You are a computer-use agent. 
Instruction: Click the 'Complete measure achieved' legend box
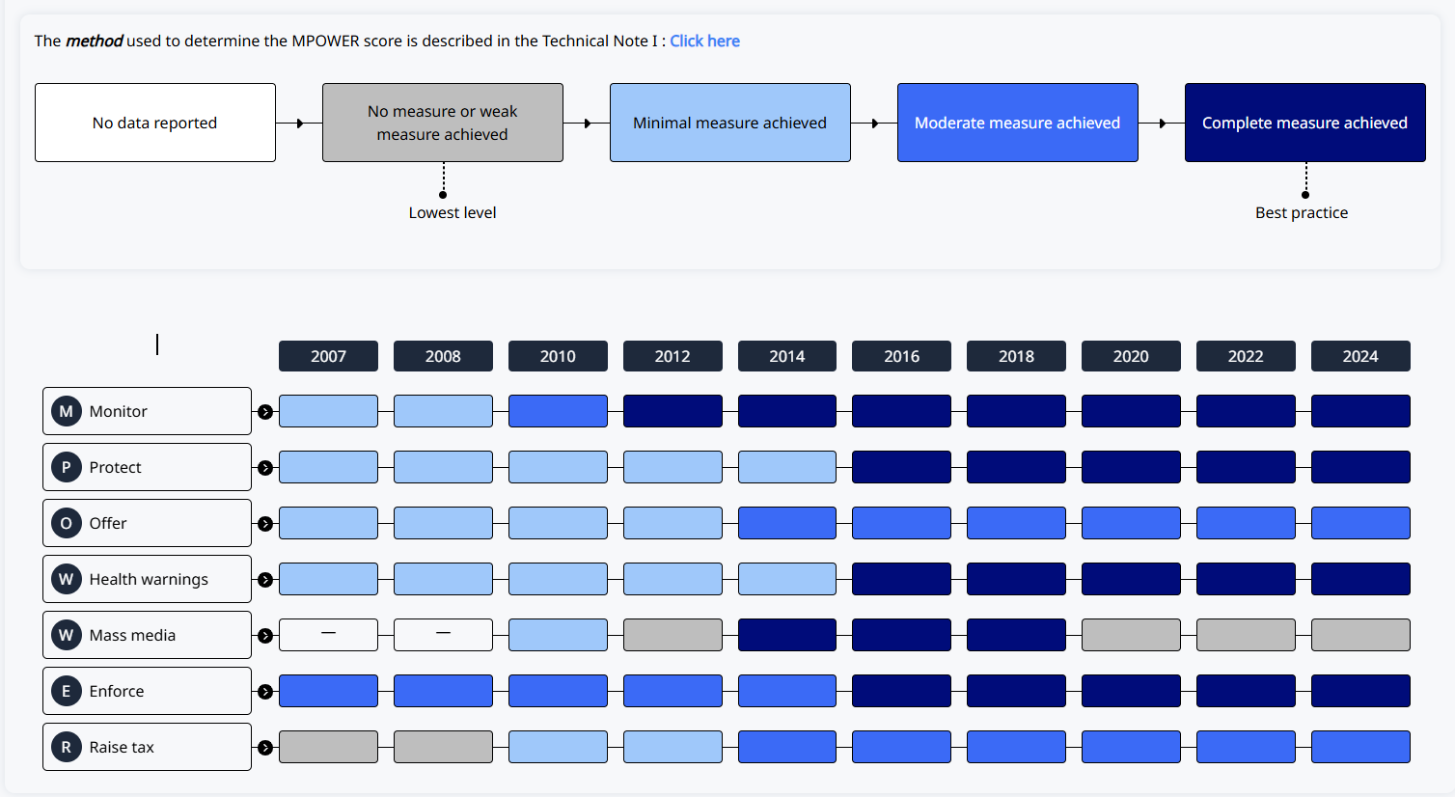click(x=1304, y=123)
